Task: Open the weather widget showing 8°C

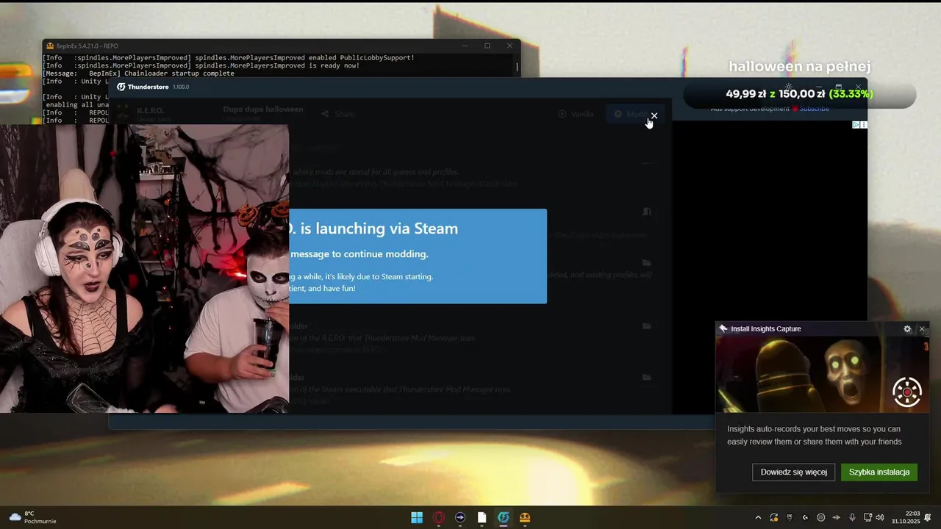Action: click(32, 517)
